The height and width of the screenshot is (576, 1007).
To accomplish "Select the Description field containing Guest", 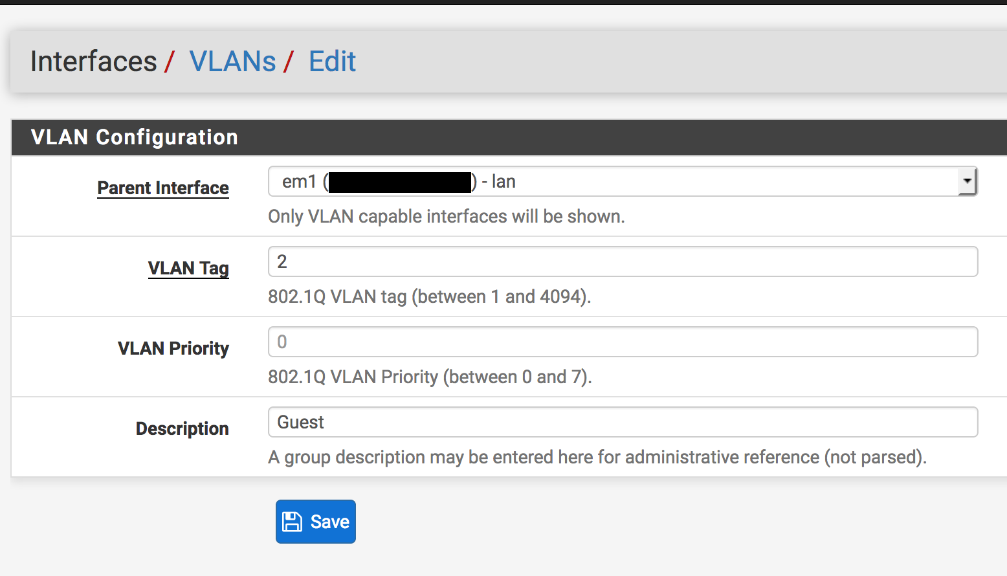I will [623, 422].
